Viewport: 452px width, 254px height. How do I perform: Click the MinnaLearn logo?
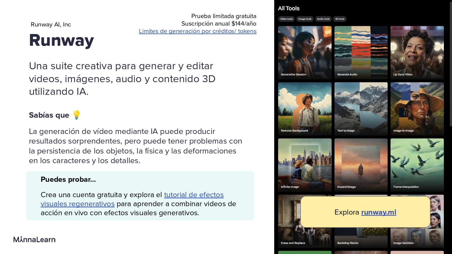(34, 240)
